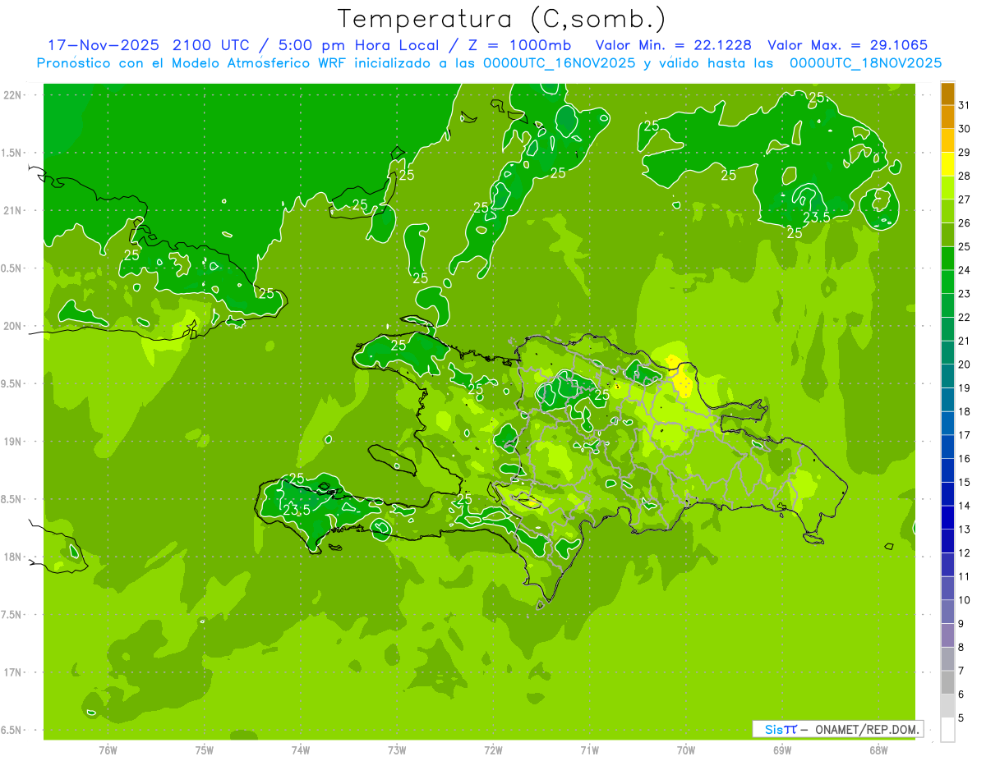Click the '13' colorbar label
This screenshot has height=761, width=986.
pos(964,529)
